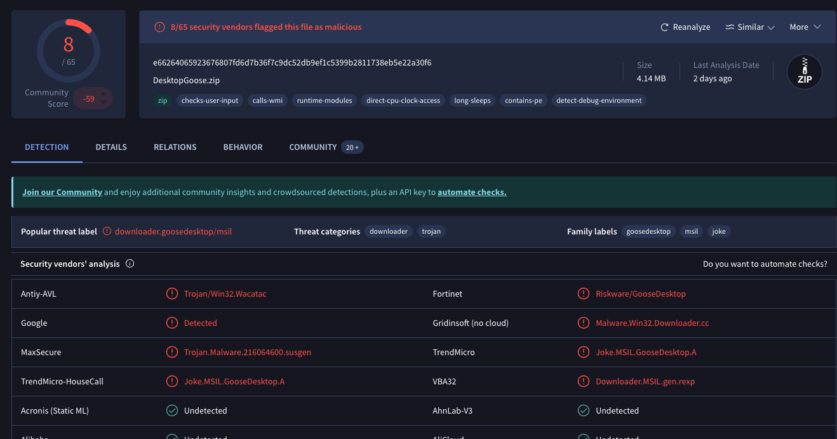This screenshot has height=439, width=837.
Task: Click the direct-cpu-clock-access tag
Action: point(403,100)
